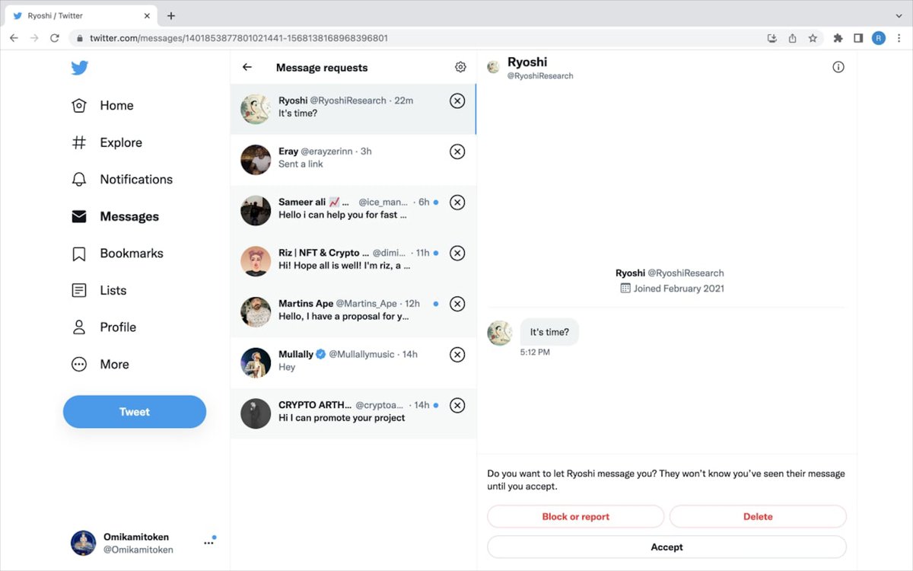This screenshot has height=571, width=913.
Task: Accept Ryoshi's message request
Action: click(666, 547)
